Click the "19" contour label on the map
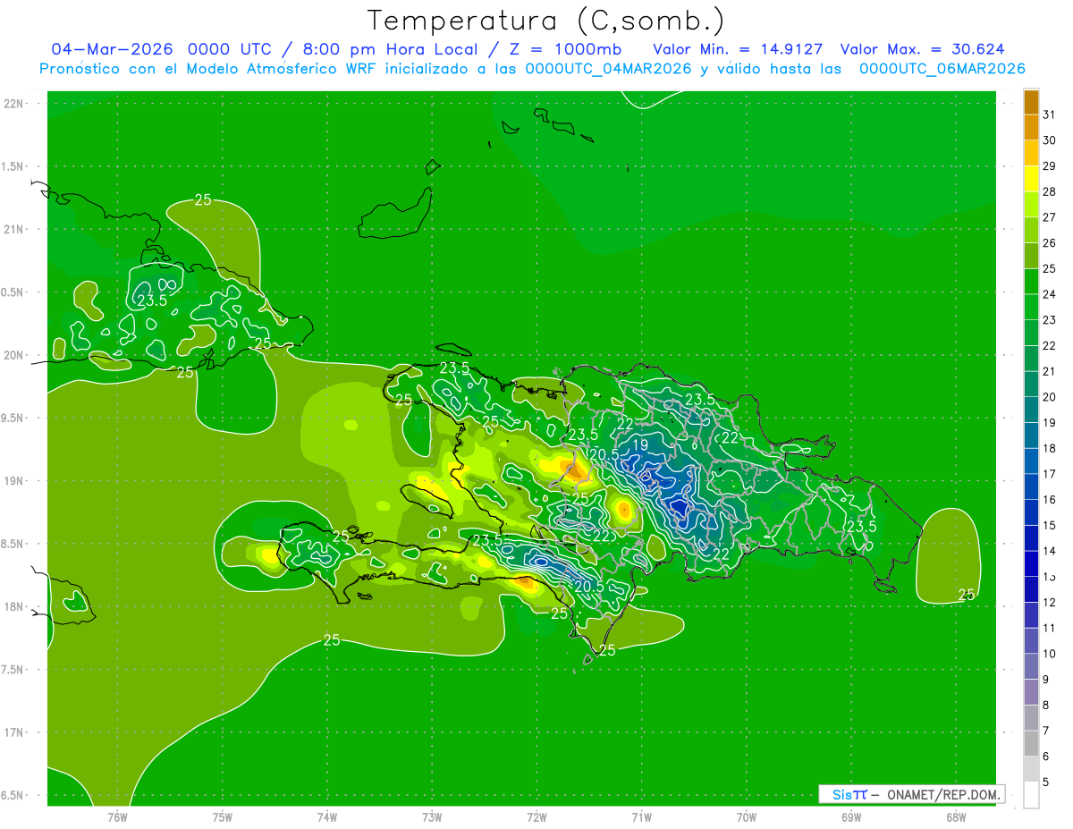This screenshot has width=1073, height=829. (x=640, y=444)
